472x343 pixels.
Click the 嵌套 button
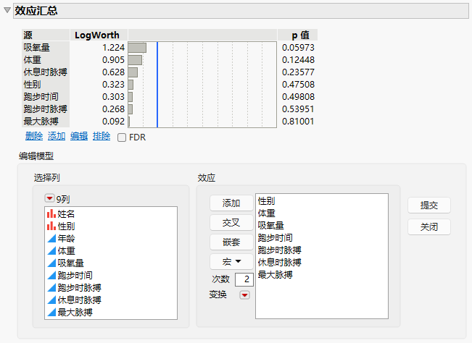[x=231, y=242]
